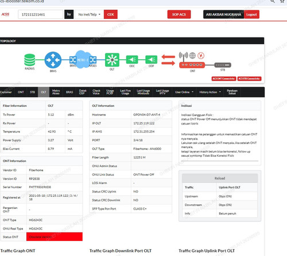Select the green OLT node icon
The height and width of the screenshot is (256, 287).
[112, 60]
